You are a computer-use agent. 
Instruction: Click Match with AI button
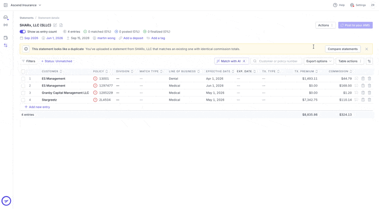click(231, 61)
